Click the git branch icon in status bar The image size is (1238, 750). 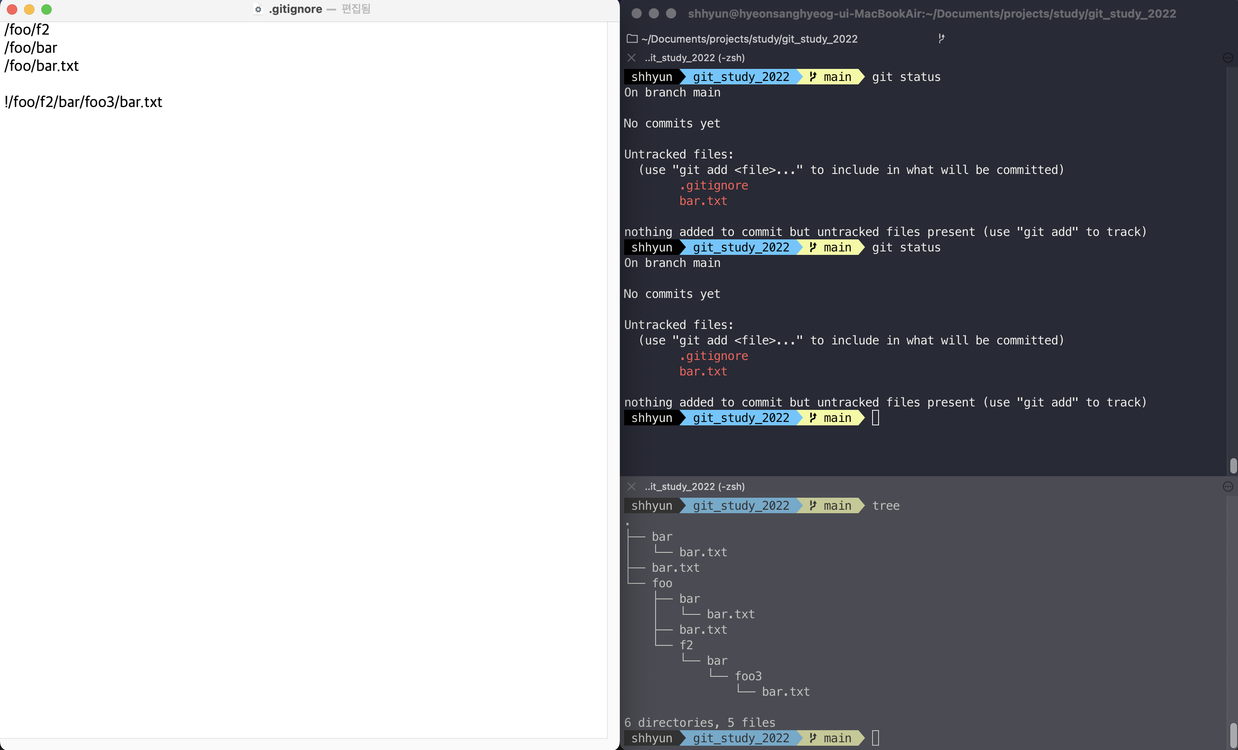click(x=941, y=38)
